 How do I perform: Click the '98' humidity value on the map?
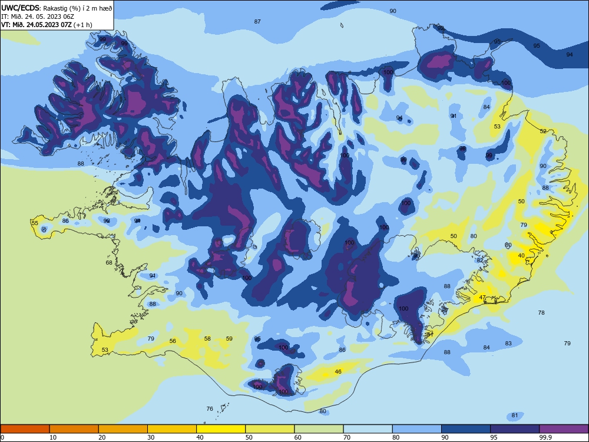tap(462, 149)
